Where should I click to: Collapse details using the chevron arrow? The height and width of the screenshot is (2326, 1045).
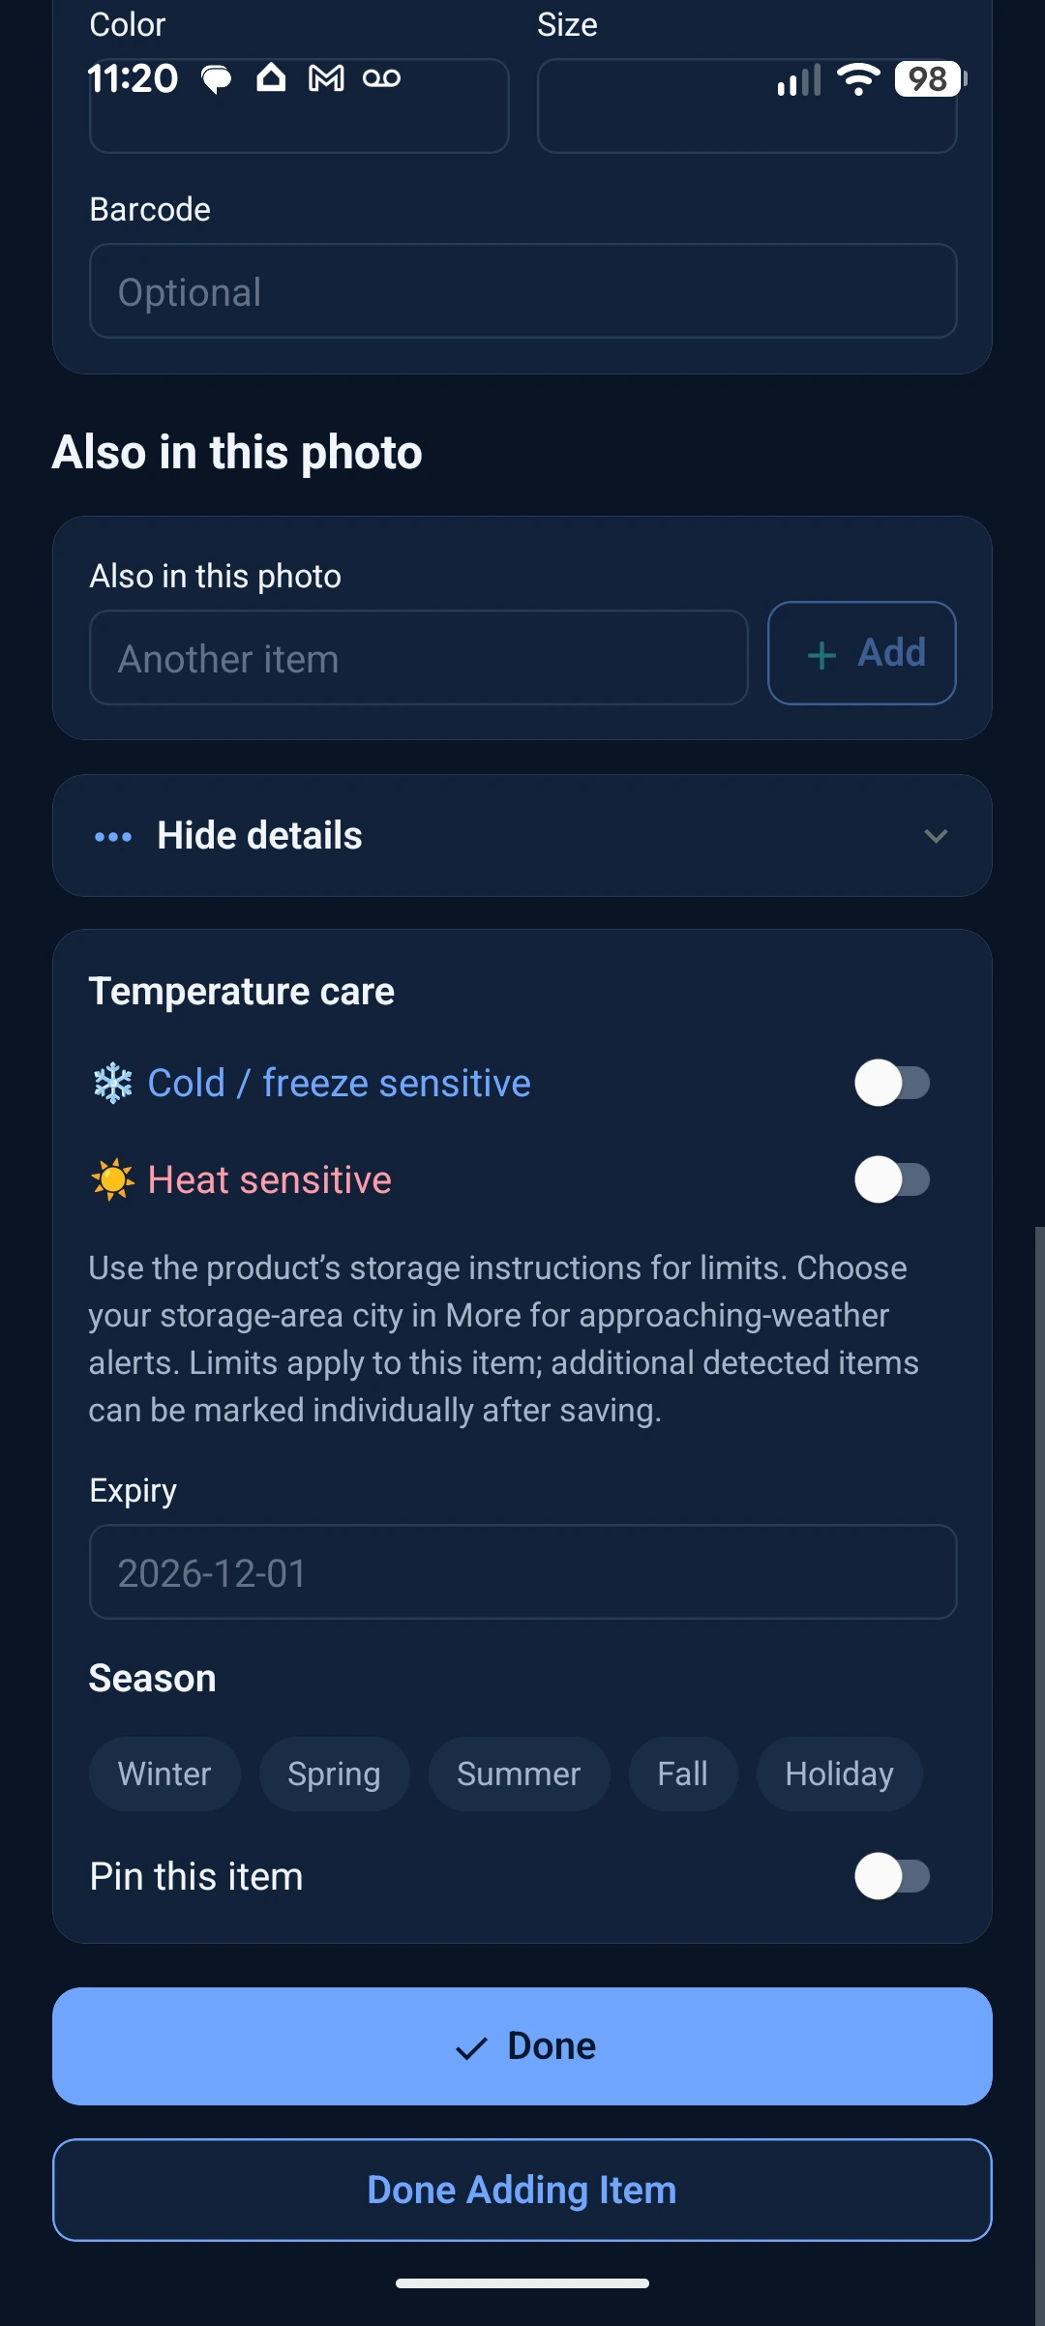936,836
